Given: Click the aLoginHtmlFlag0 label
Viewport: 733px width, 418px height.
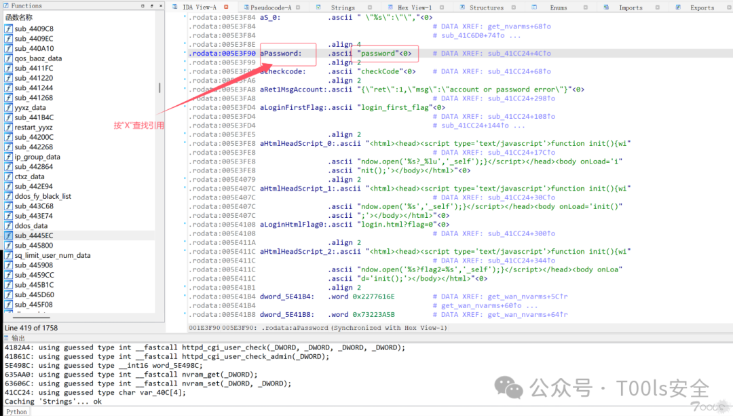Looking at the screenshot, I should tap(294, 225).
